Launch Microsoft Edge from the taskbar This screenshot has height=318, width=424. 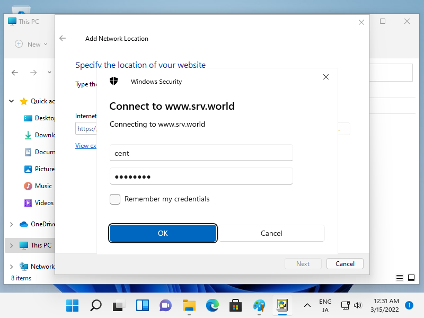[x=213, y=305]
